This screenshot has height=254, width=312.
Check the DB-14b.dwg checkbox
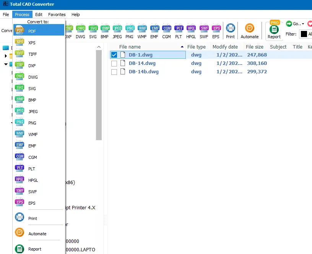(114, 72)
